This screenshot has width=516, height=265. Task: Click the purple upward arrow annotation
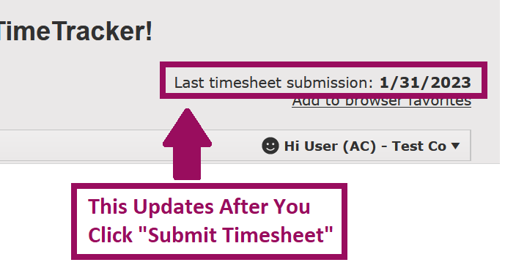[187, 144]
